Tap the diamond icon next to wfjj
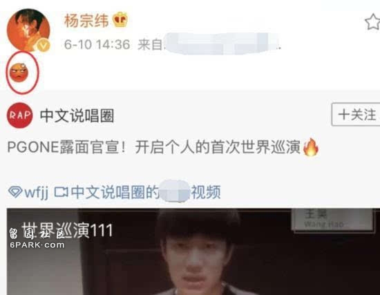 coord(15,192)
